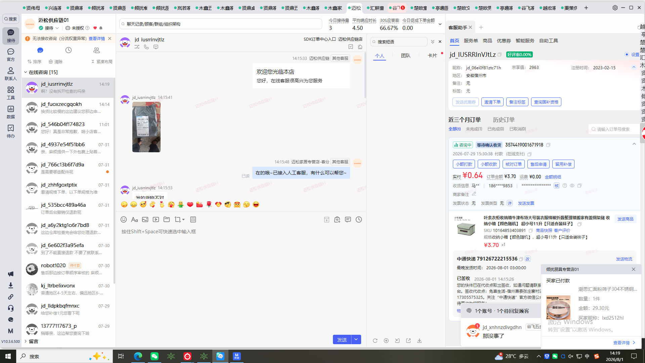Expand the quick phrases panel double chevron
The image size is (645, 363).
click(433, 42)
